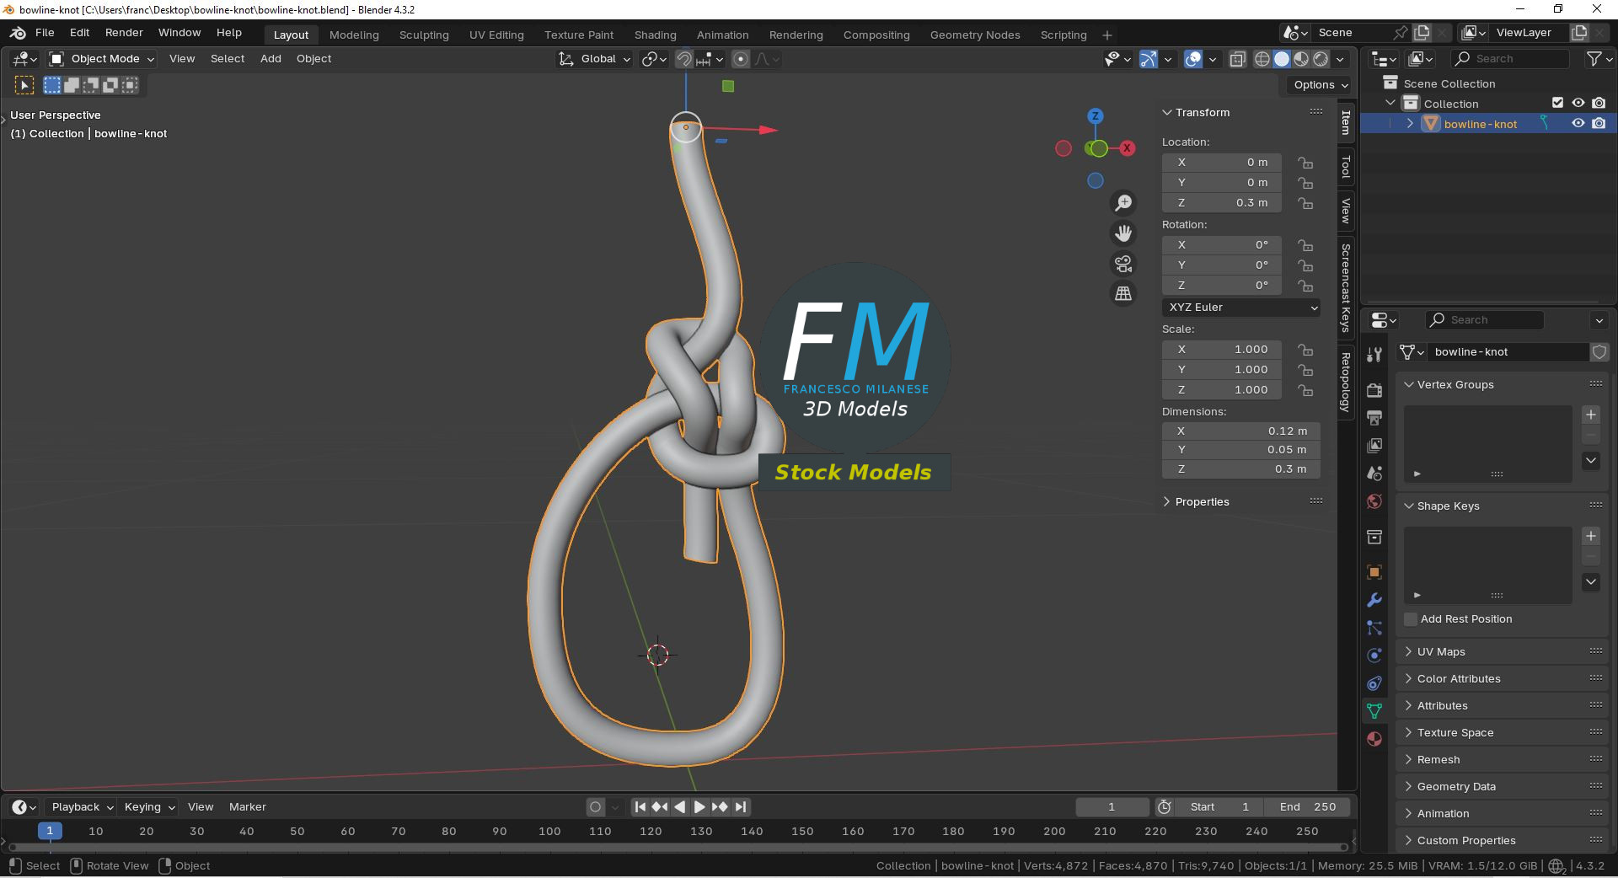Viewport: 1618px width, 878px height.
Task: Switch to the Geometry Nodes workspace tab
Action: click(975, 35)
